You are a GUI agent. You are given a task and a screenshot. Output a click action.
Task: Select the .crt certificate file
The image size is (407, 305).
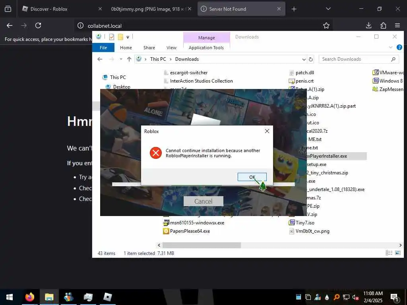click(x=301, y=81)
